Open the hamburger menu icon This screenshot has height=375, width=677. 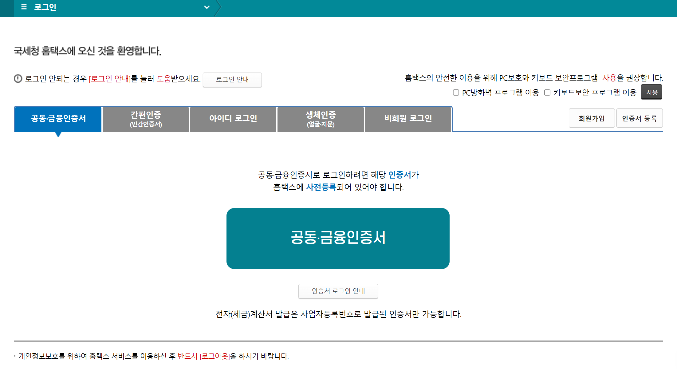[23, 7]
